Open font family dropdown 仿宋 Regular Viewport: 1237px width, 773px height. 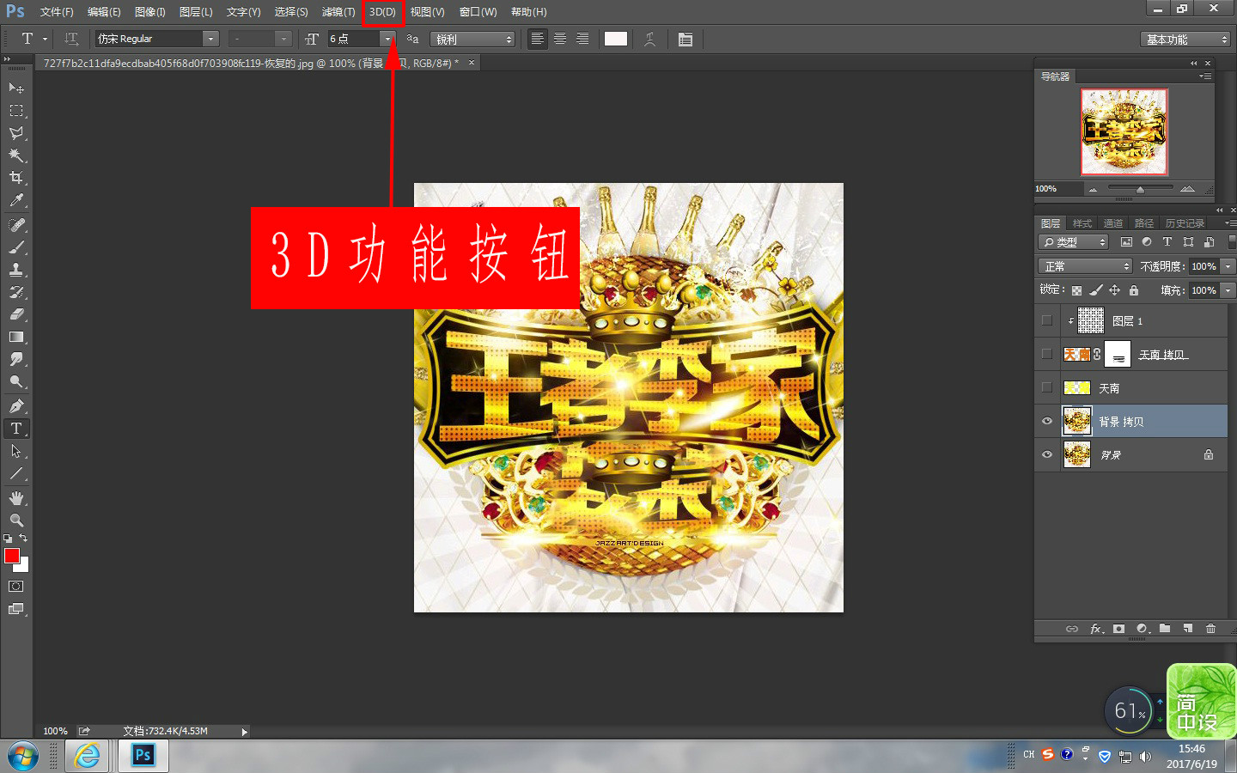tap(210, 39)
